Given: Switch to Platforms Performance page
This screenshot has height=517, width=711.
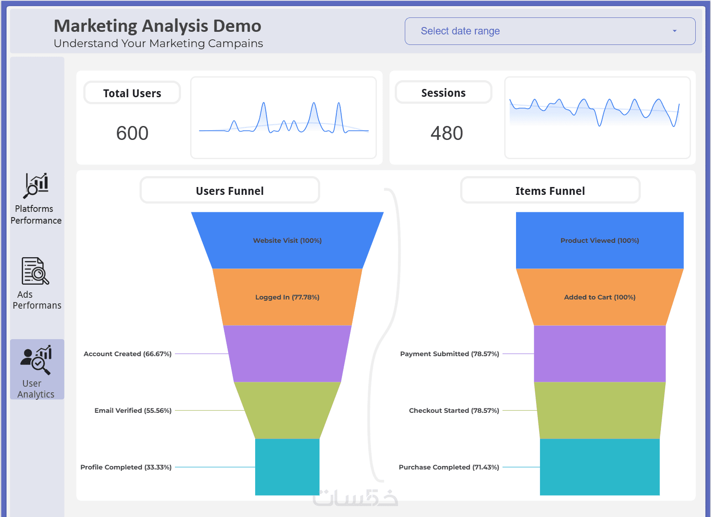Looking at the screenshot, I should click(x=36, y=214).
